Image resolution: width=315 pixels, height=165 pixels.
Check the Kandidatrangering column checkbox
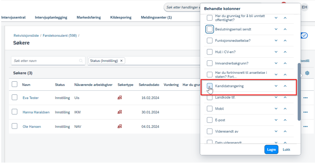[209, 86]
